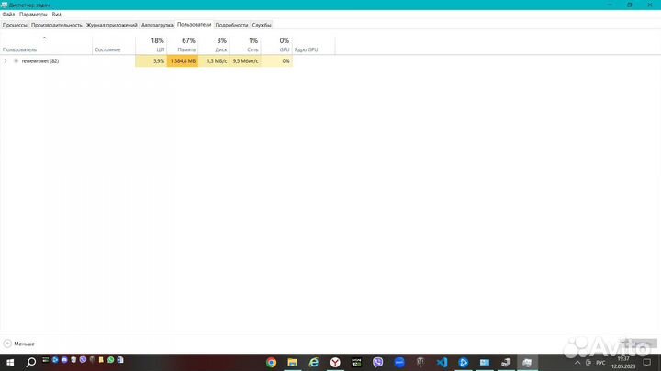Collapse Task Manager with the Меньше chevron
The height and width of the screenshot is (371, 661).
click(7, 343)
